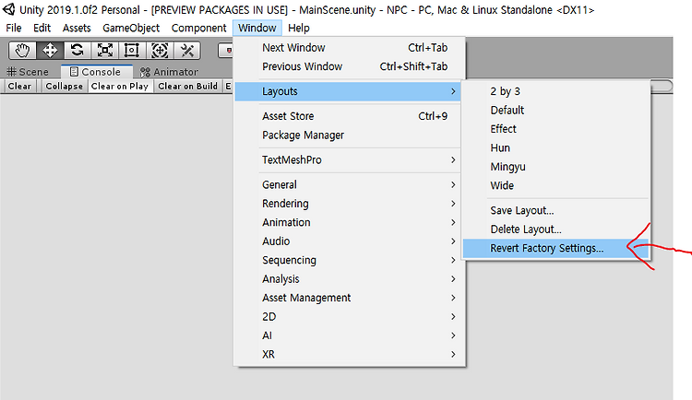Expand the Rendering submenu
The height and width of the screenshot is (400, 692).
348,204
